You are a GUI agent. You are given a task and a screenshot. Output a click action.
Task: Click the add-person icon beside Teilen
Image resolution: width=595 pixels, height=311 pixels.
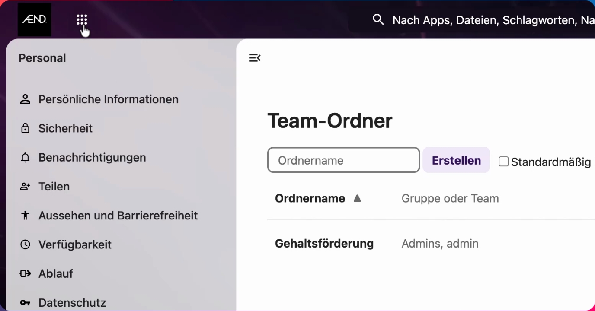(26, 186)
